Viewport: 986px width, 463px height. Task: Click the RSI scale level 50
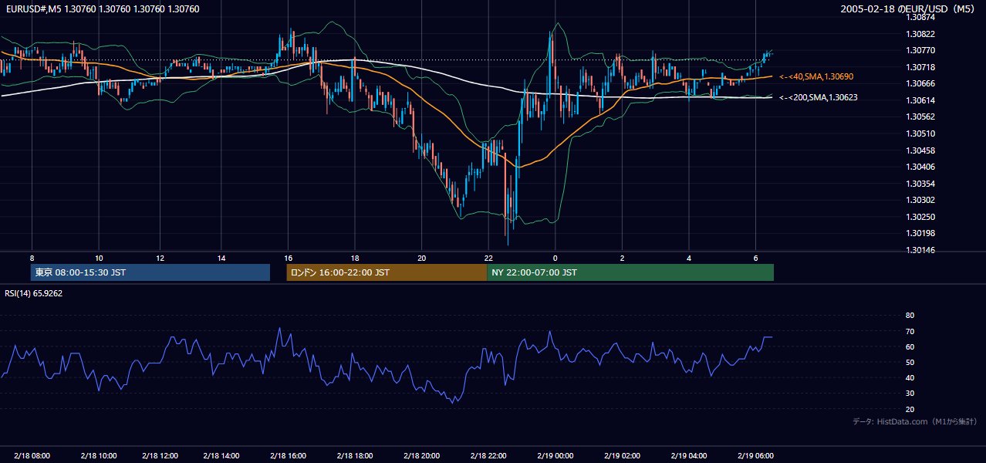[910, 362]
